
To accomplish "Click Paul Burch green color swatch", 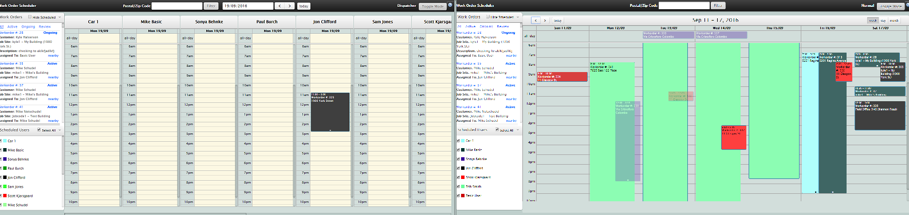I will click(x=5, y=168).
